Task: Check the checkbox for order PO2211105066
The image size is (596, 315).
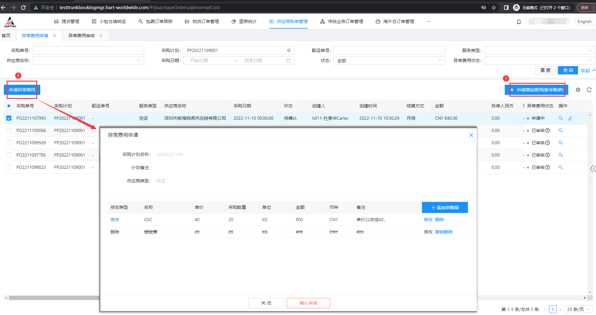Action: [9, 130]
